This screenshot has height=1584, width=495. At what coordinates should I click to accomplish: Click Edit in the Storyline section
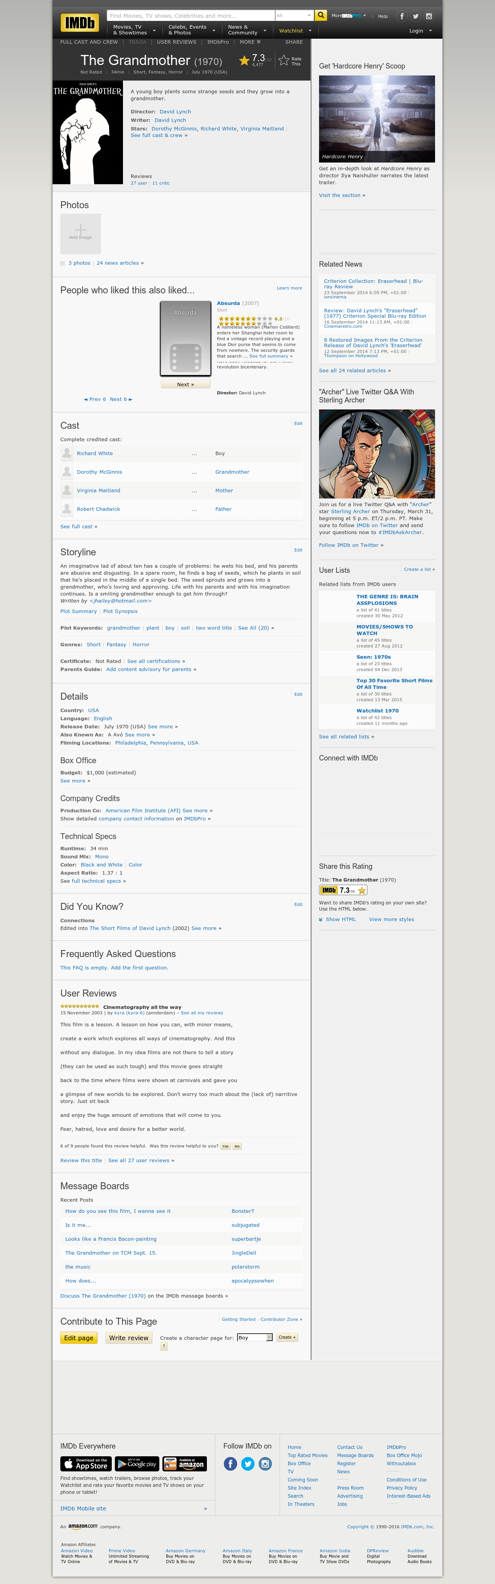pos(298,550)
